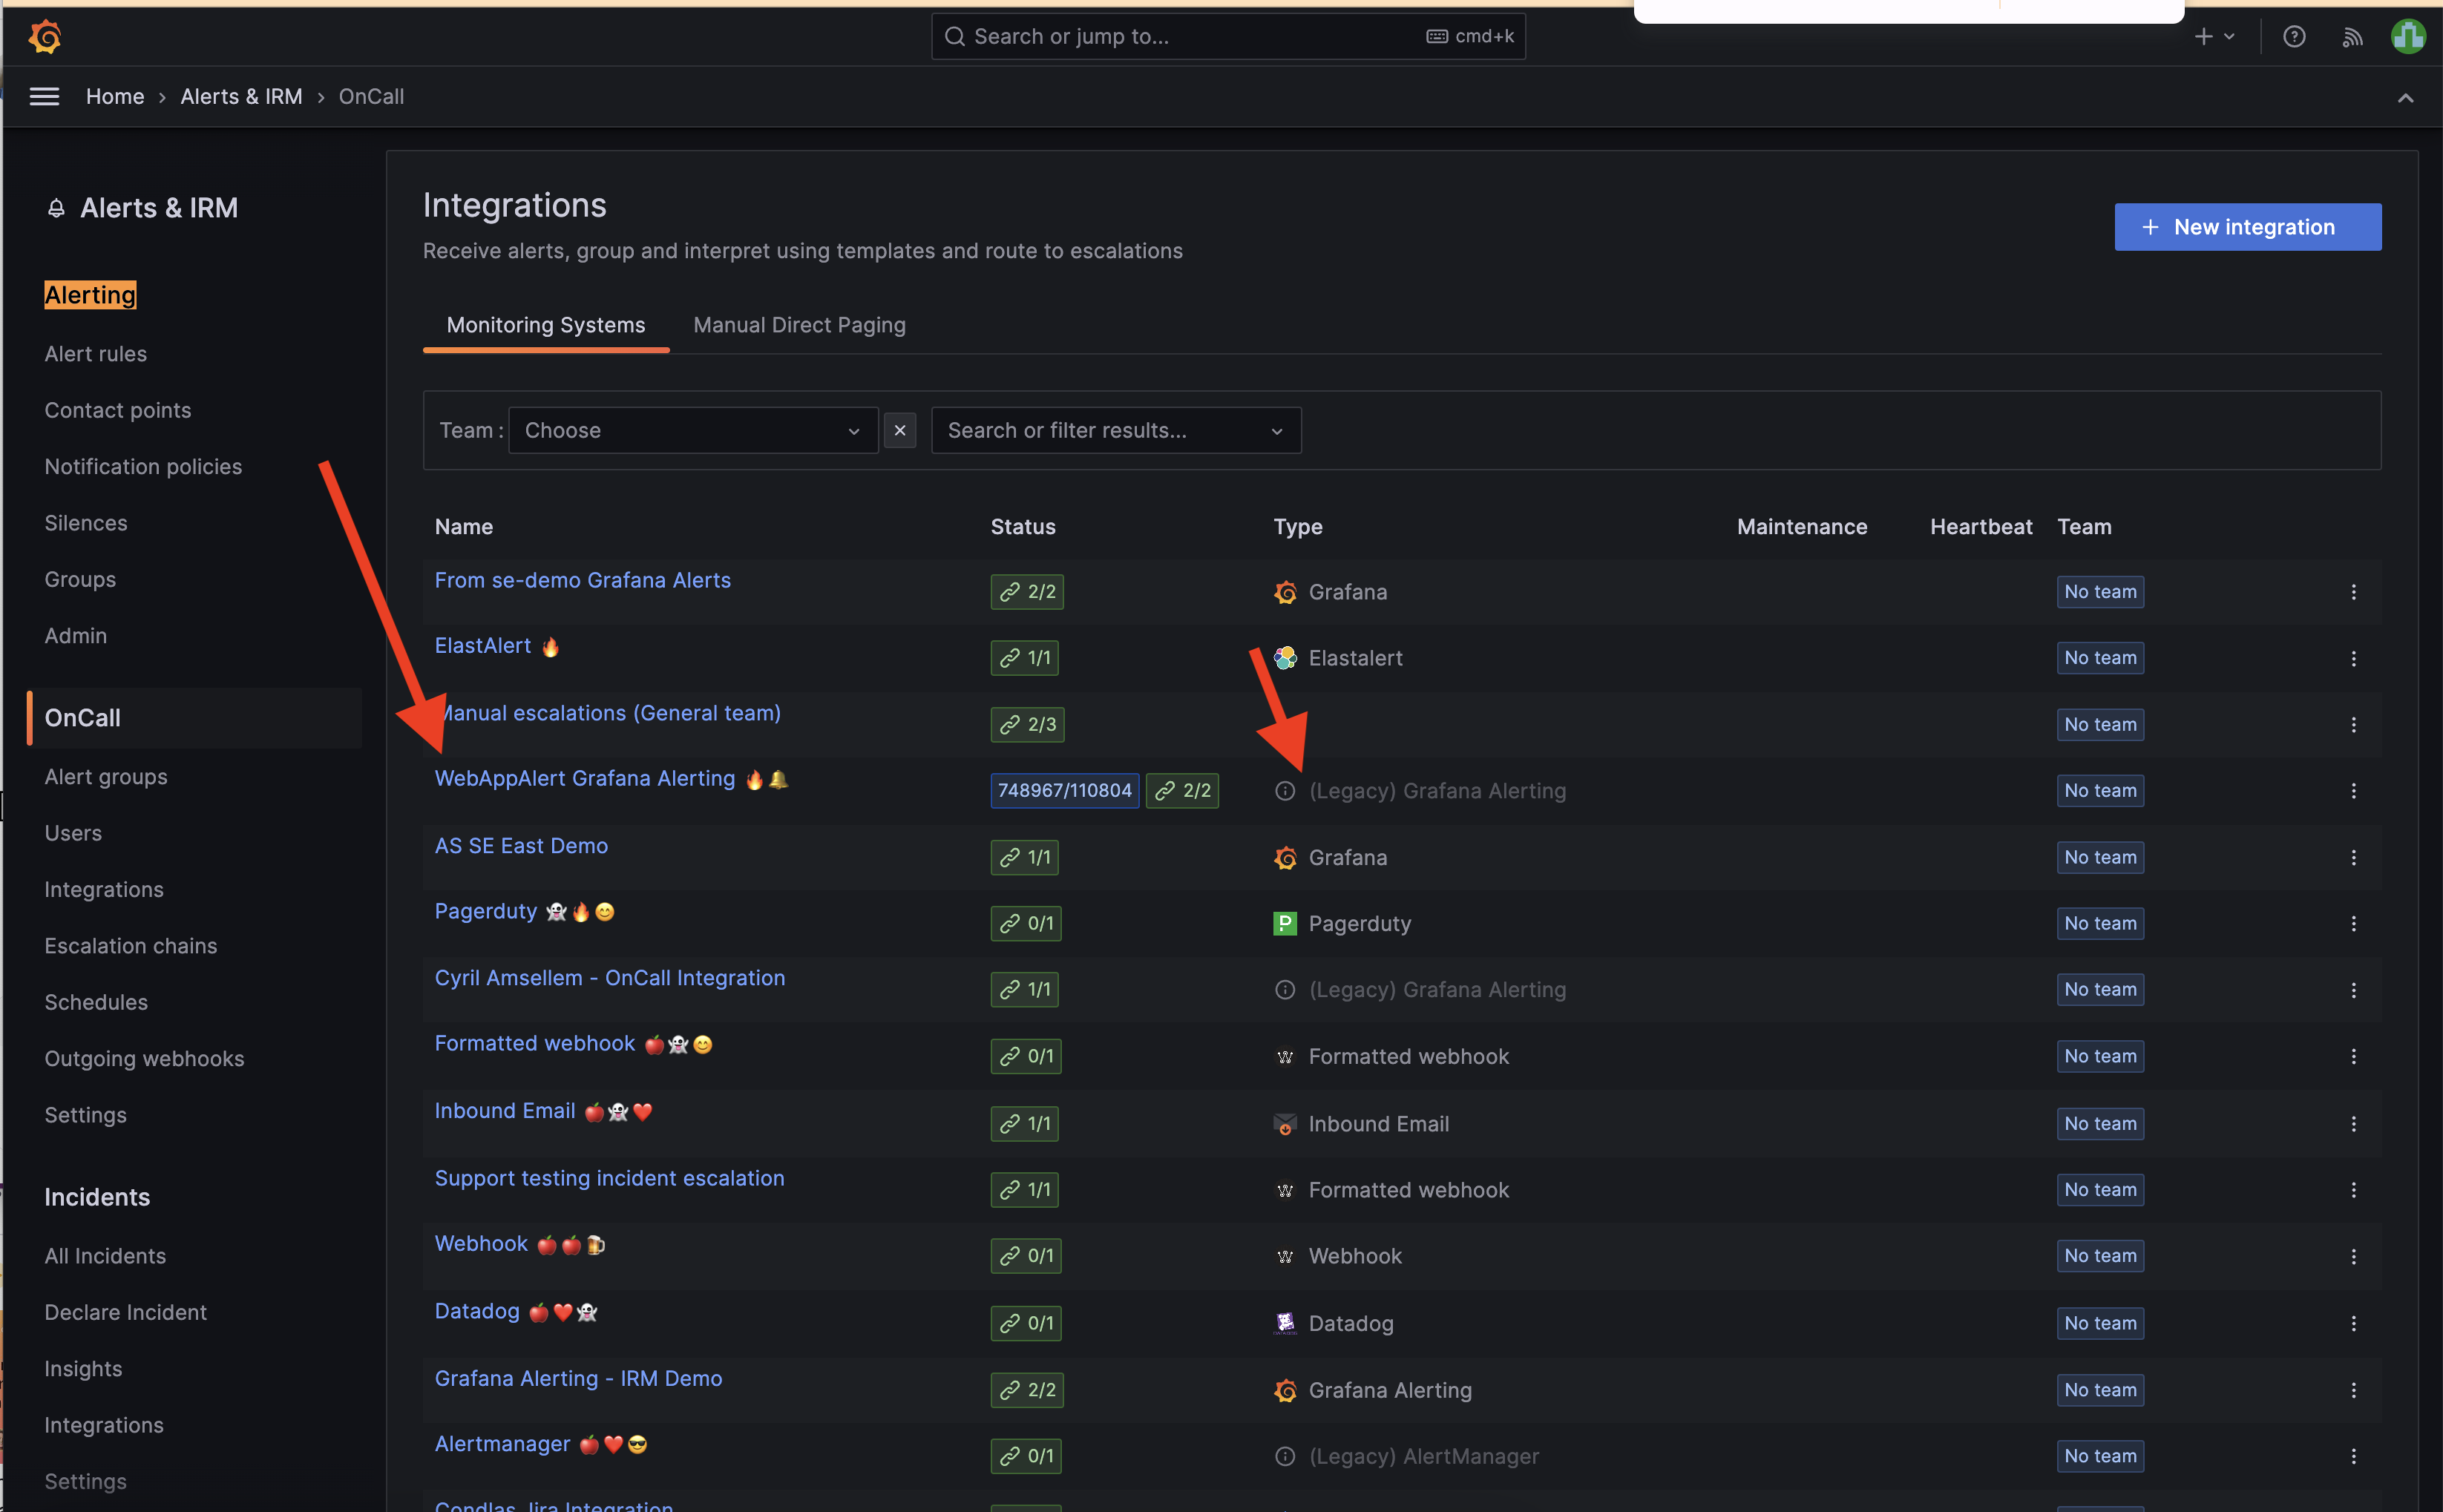Click the Search or jump to field

[x=1227, y=37]
